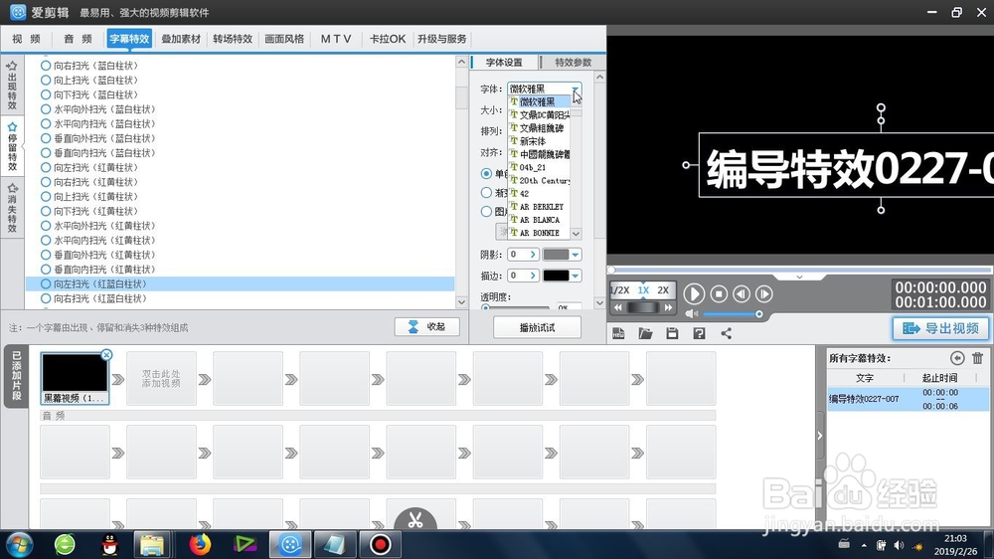Image resolution: width=994 pixels, height=559 pixels.
Task: Click 双击此处添加视频 placeholder
Action: coord(161,379)
